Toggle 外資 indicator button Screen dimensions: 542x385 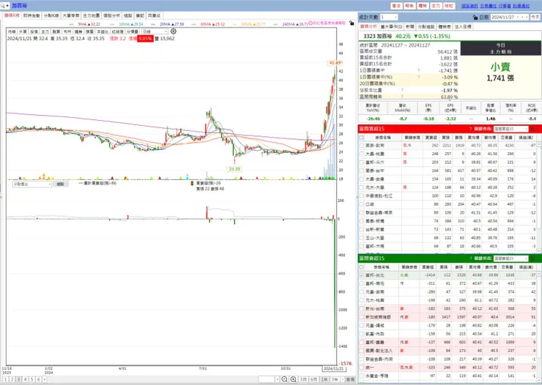click(23, 31)
